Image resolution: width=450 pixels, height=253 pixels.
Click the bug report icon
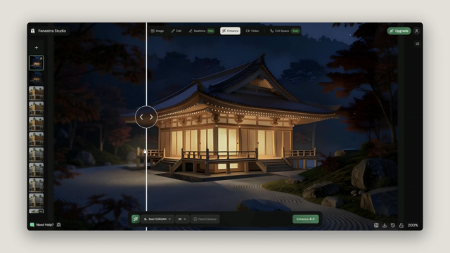coord(59,225)
